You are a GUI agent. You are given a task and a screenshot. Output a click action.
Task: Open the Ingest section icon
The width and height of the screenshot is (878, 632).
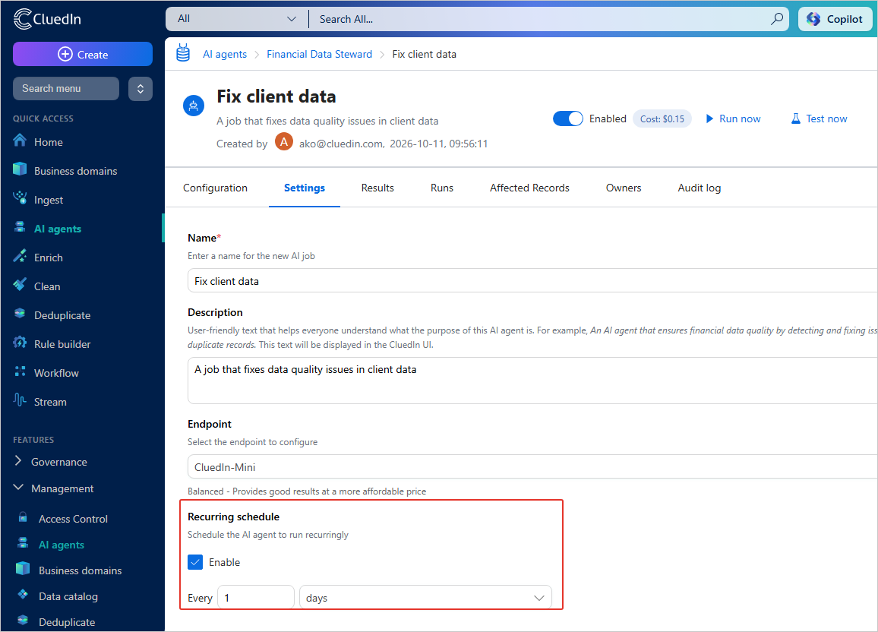click(x=21, y=199)
